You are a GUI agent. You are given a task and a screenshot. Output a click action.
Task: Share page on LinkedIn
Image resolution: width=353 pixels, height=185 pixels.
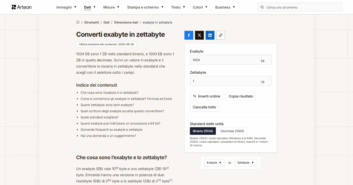coord(210,35)
